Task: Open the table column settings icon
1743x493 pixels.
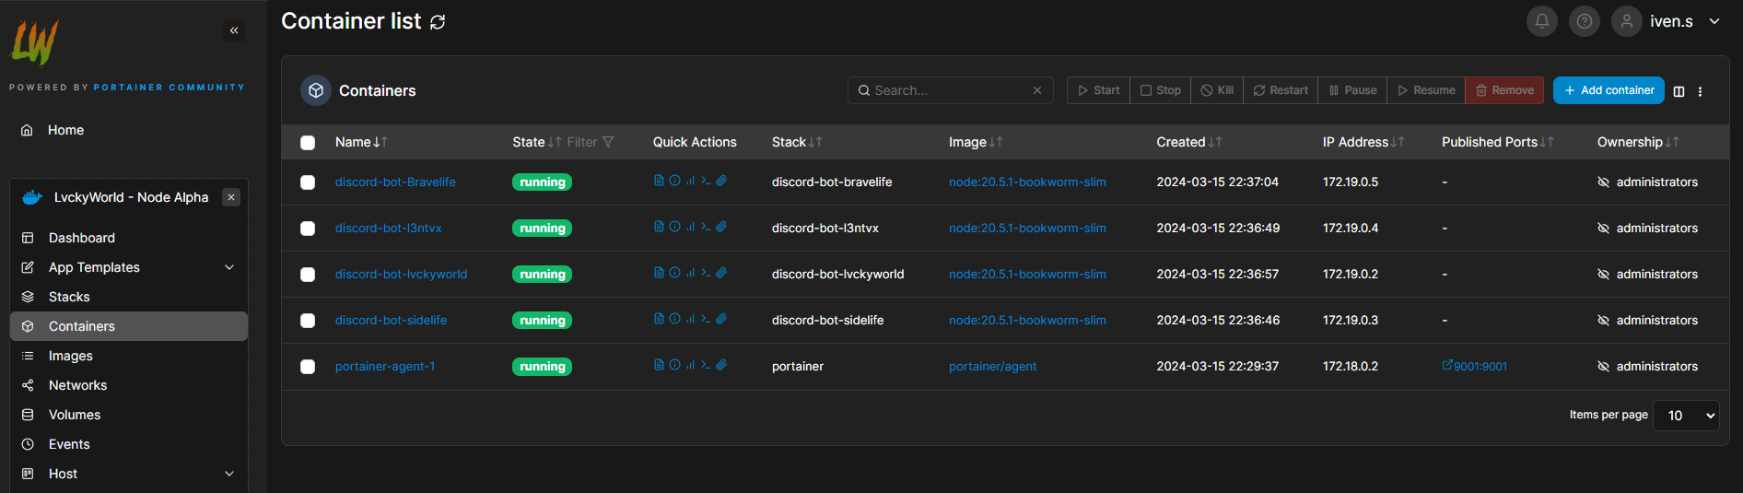Action: coord(1679,91)
